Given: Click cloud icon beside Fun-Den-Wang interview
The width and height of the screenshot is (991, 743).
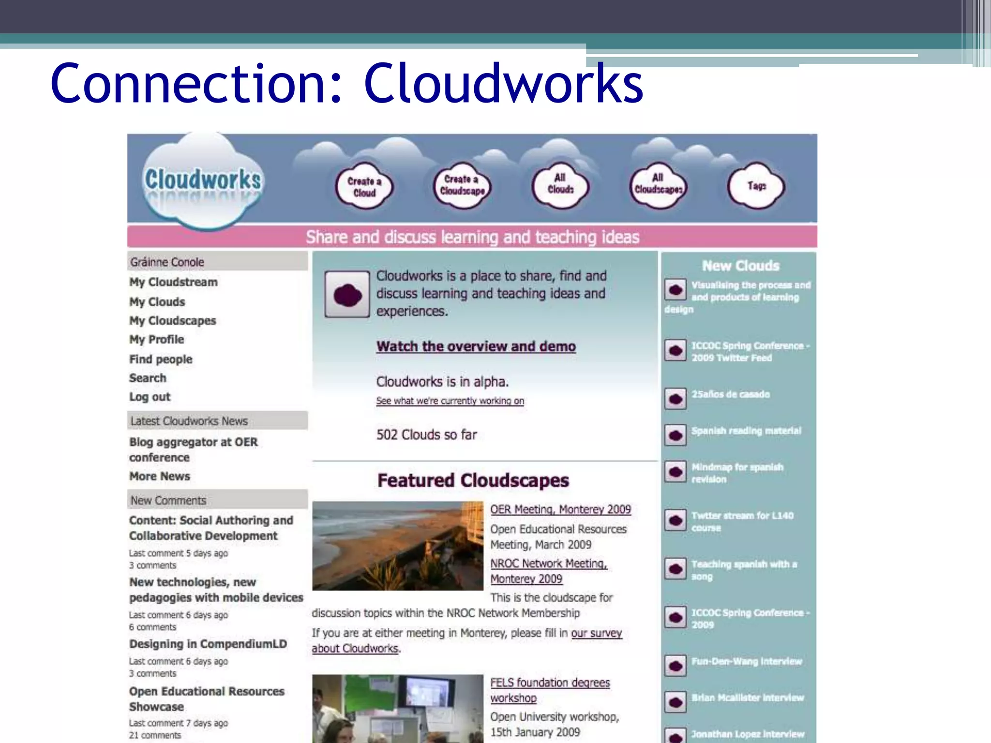Looking at the screenshot, I should pyautogui.click(x=676, y=666).
